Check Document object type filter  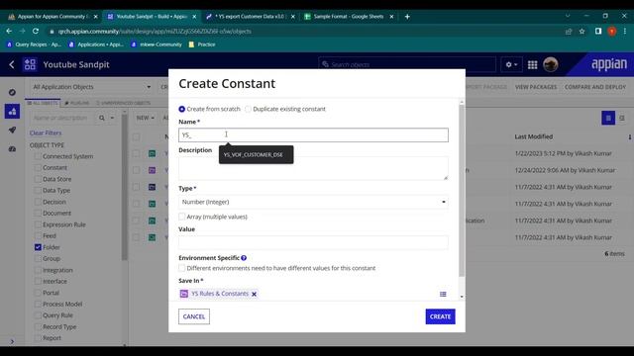tap(38, 214)
